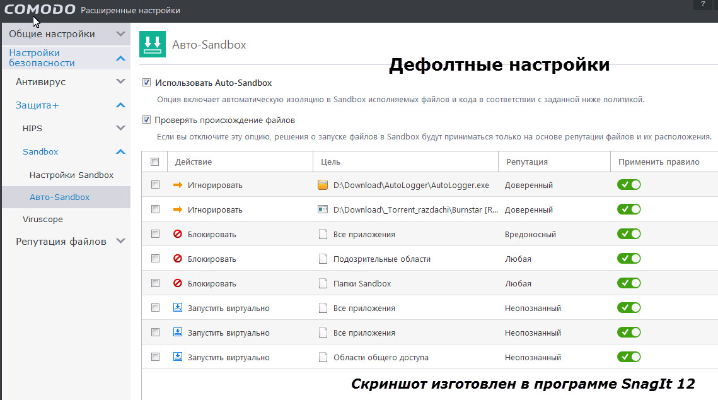The width and height of the screenshot is (718, 400).
Task: Select the D:\Download\_Torrent_razdachi\Burnstar path
Action: click(415, 210)
